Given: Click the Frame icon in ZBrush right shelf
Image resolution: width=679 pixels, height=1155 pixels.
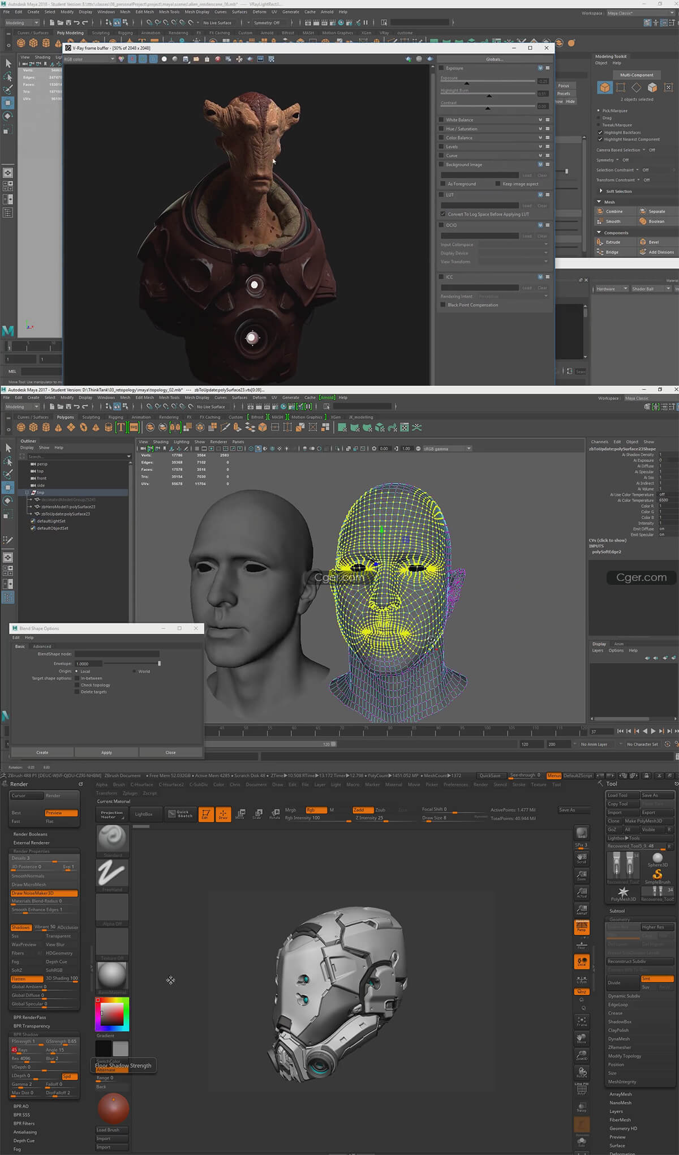Looking at the screenshot, I should pyautogui.click(x=582, y=1022).
